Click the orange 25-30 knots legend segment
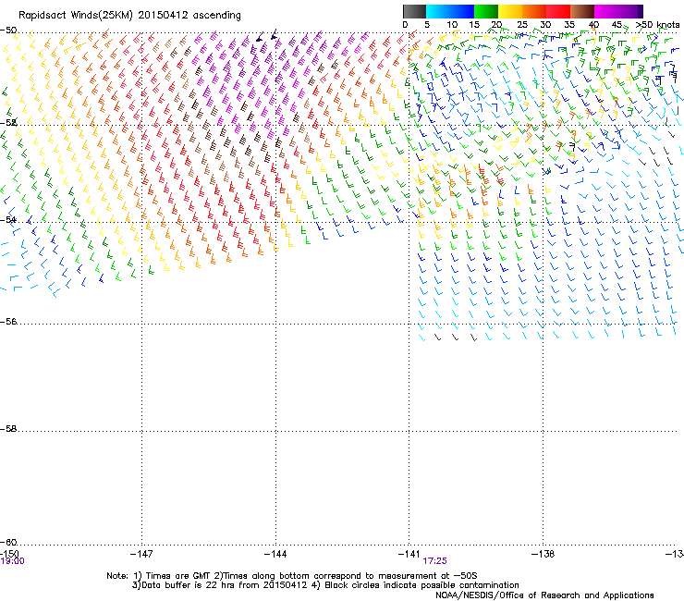684x601 pixels. (534, 11)
